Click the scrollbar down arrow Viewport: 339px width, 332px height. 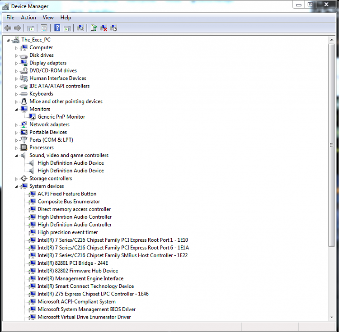[x=332, y=317]
